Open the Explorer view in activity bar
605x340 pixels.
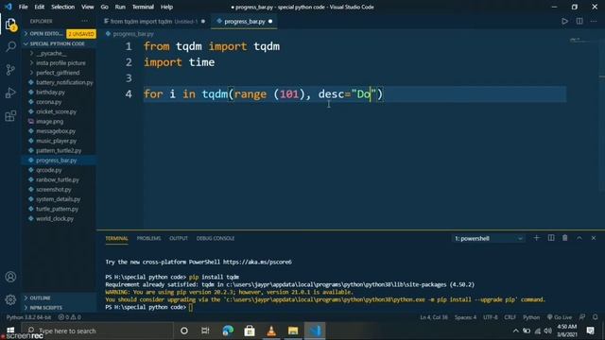(x=10, y=25)
